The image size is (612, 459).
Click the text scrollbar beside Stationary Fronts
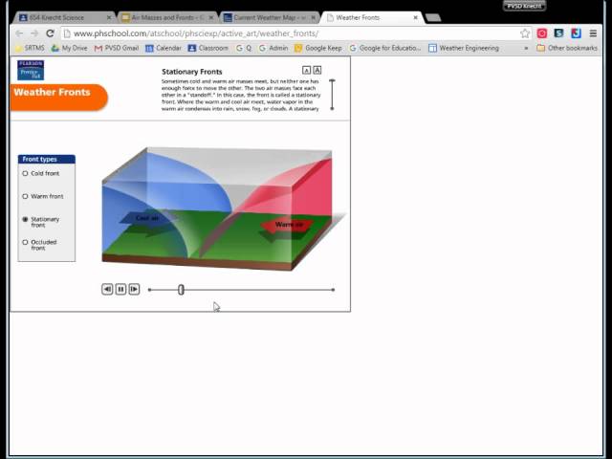tap(332, 95)
